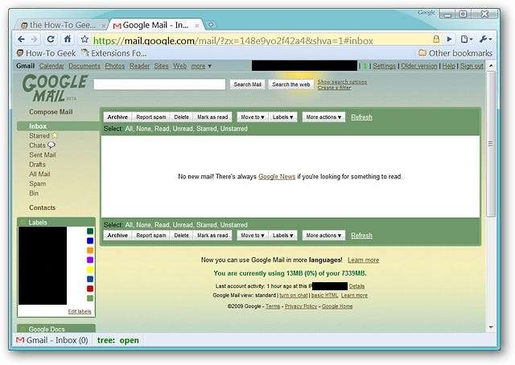Viewport: 515px width, 365px height.
Task: Reload the page with the refresh icon
Action: (x=51, y=39)
